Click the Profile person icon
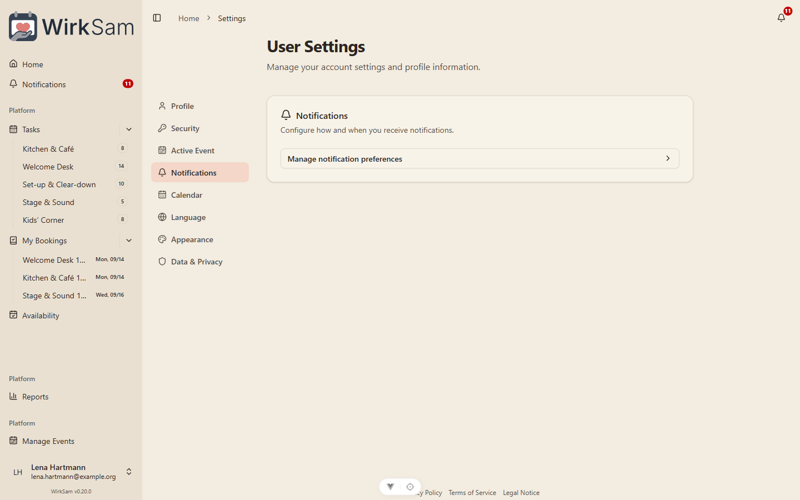The height and width of the screenshot is (500, 800). (x=162, y=106)
